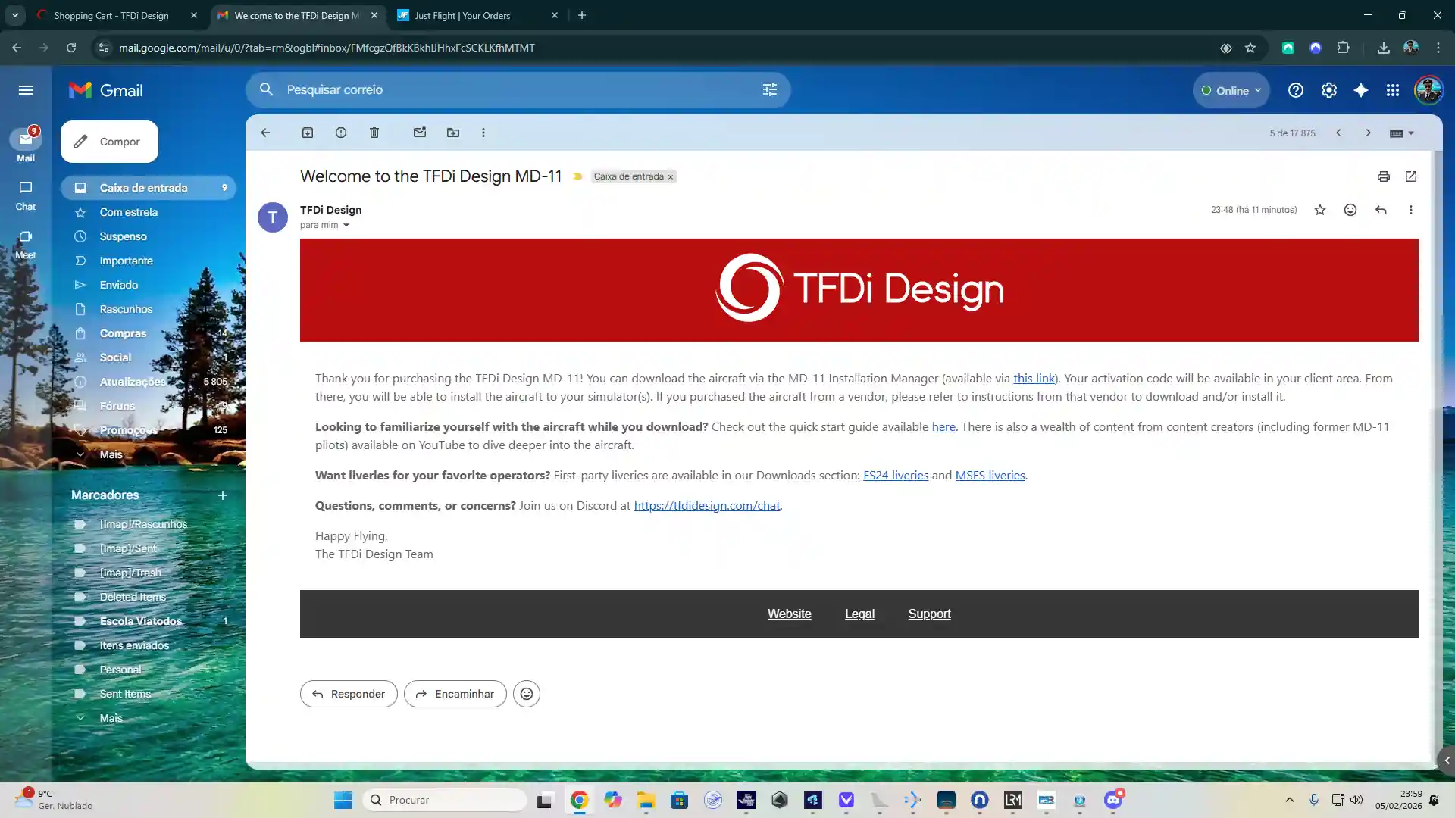Add an emoji reaction beside the timestamp

pos(1350,210)
